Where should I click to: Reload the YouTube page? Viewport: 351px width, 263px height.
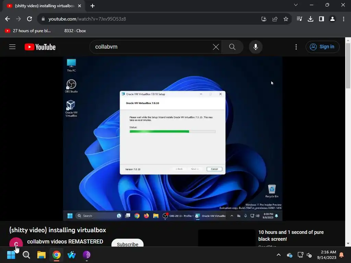click(29, 19)
